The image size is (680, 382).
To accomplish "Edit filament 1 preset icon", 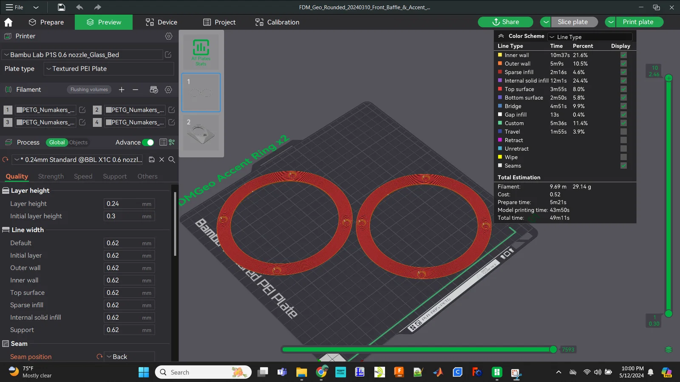I will point(82,110).
